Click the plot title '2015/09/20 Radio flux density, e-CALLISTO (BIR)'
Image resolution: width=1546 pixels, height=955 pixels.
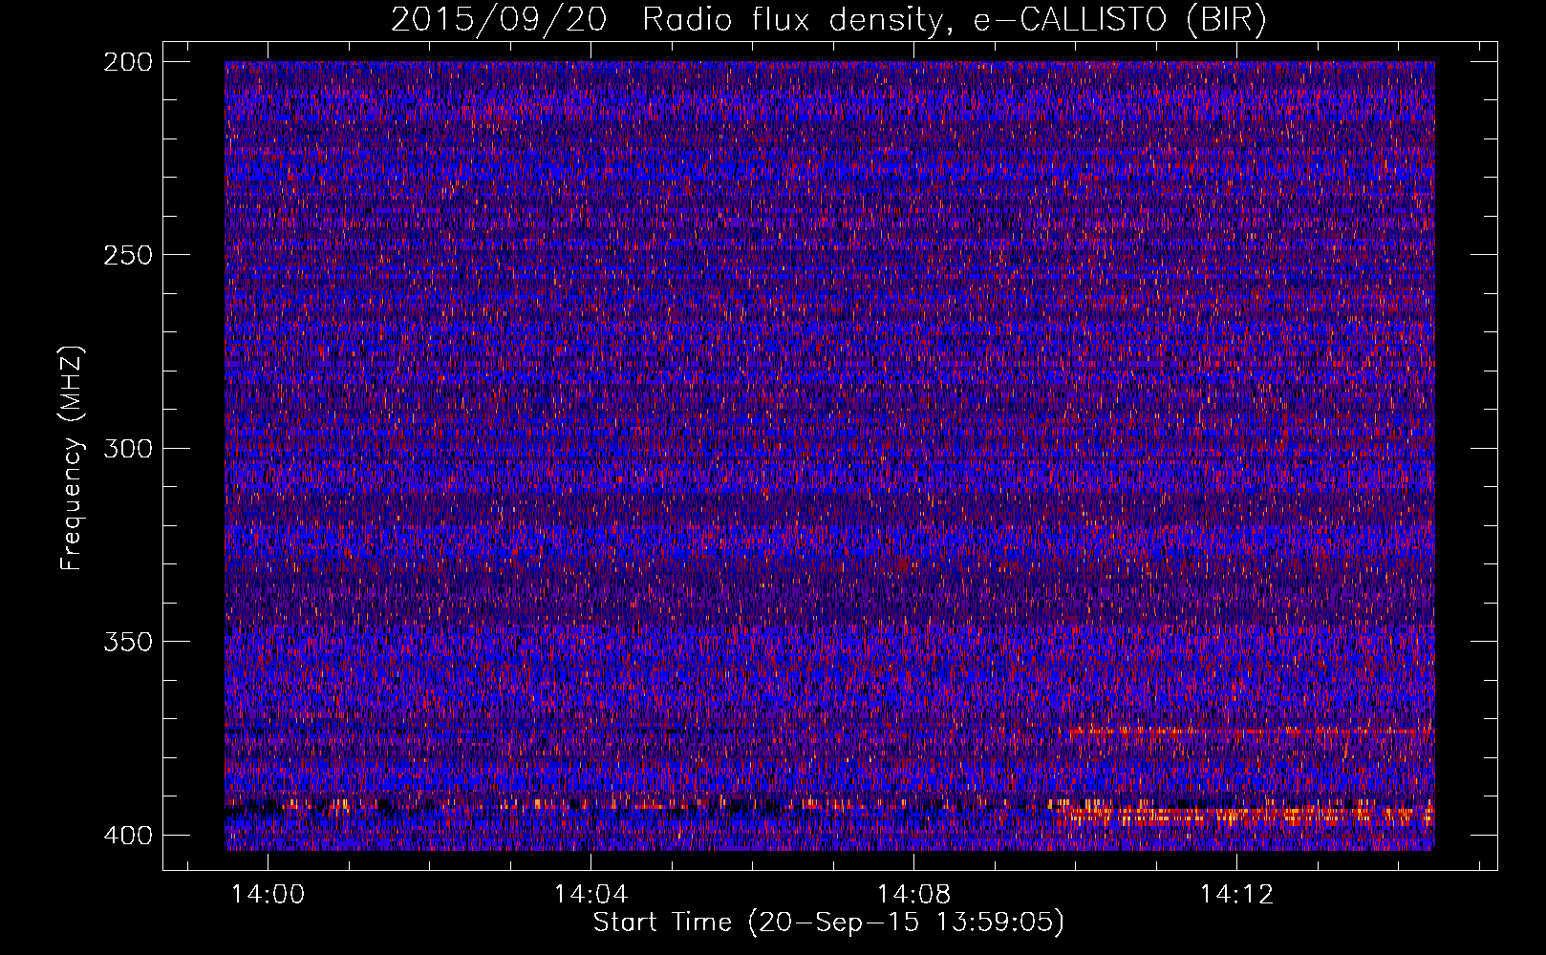[x=828, y=20]
